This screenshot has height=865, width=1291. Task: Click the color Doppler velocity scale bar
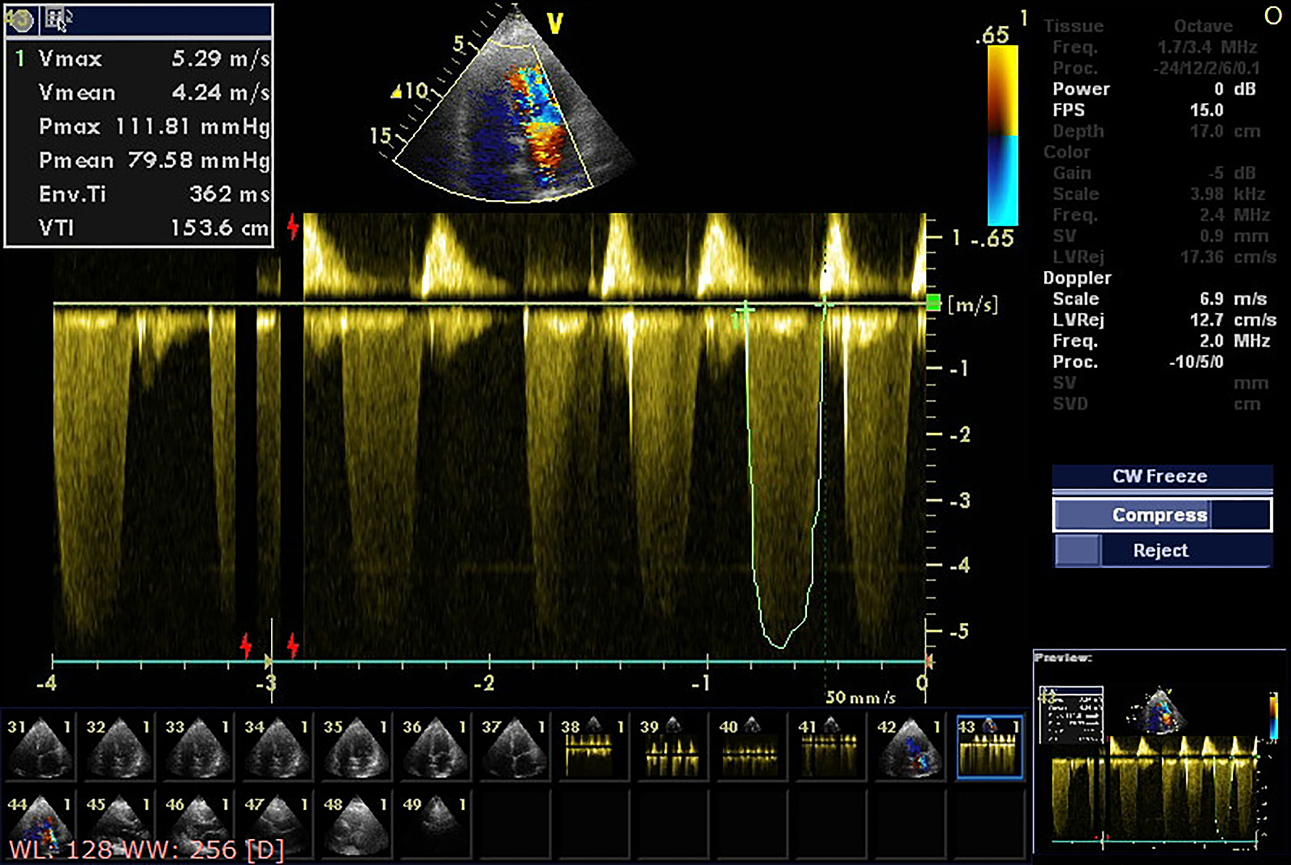pos(1002,135)
